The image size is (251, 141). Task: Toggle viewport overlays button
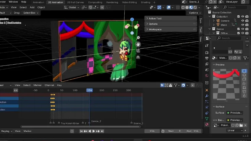169,7
